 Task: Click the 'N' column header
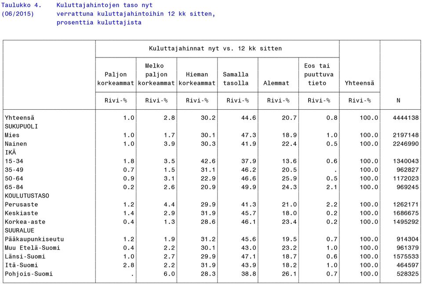398,101
